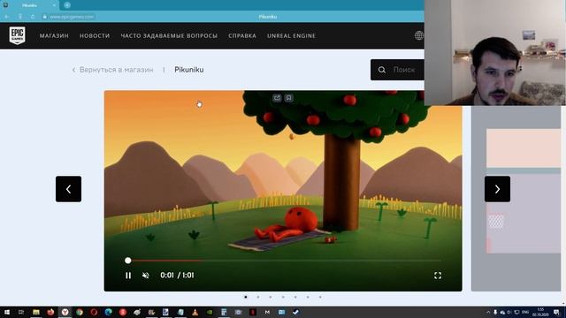This screenshot has height=318, width=566.
Task: Select the seventh carousel dot
Action: point(320,297)
